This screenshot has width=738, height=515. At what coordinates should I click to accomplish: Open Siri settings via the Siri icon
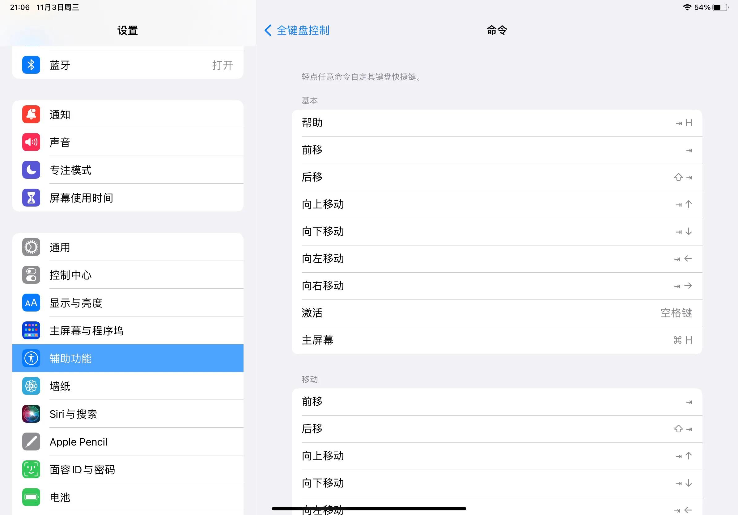coord(31,414)
